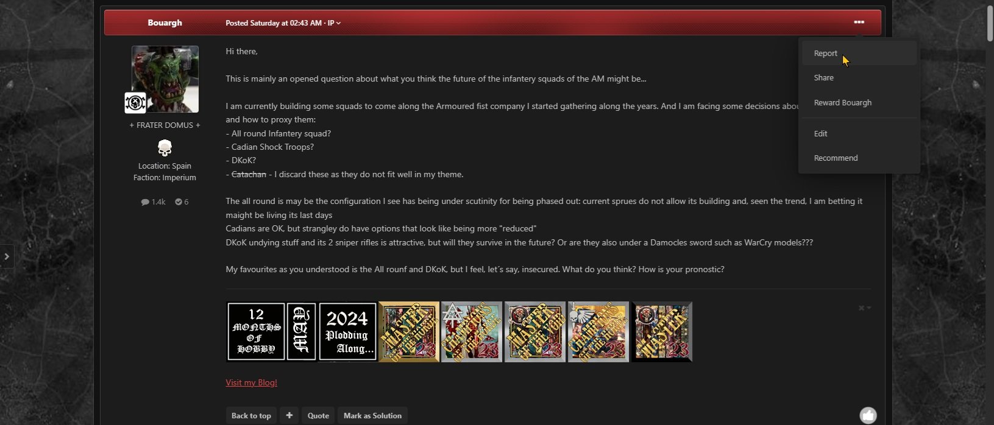Click the Mark as Solution button

click(372, 415)
